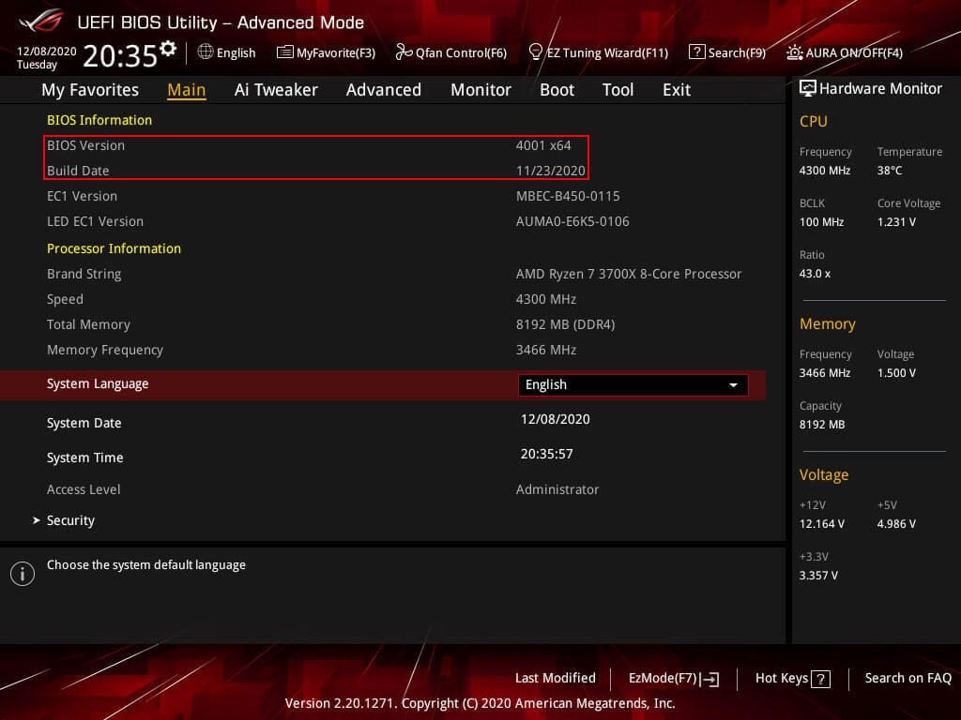Click the Search question mark icon

pyautogui.click(x=697, y=52)
